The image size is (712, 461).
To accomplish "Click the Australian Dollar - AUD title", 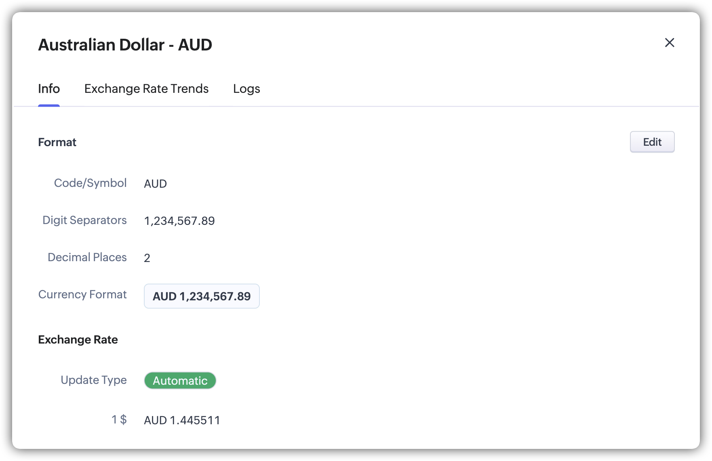I will 125,45.
